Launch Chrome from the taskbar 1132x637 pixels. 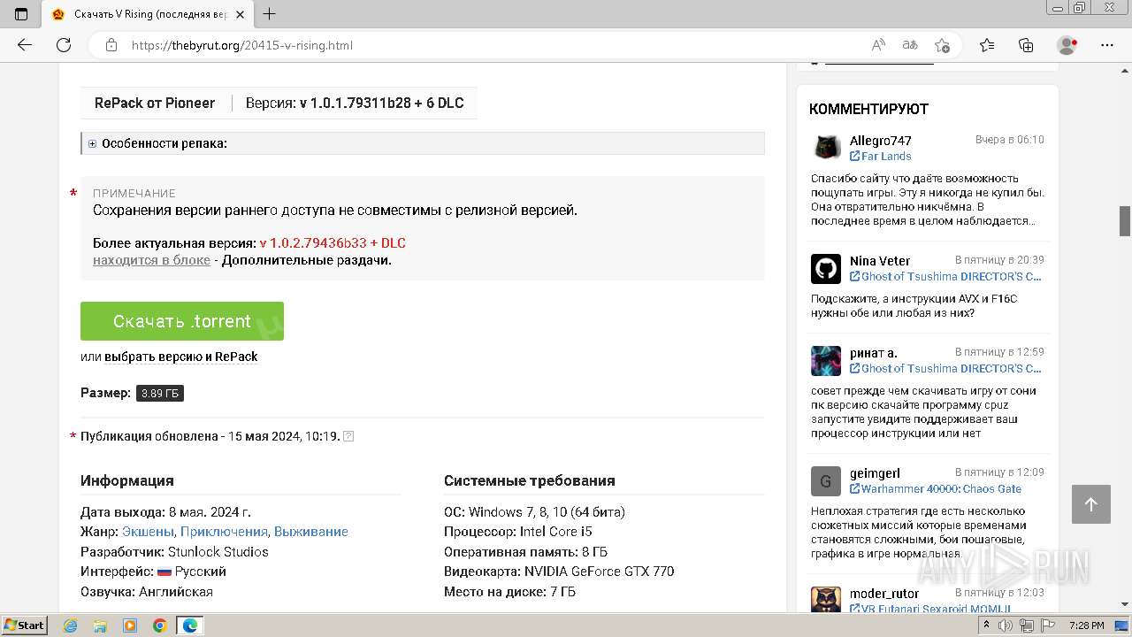coord(159,625)
